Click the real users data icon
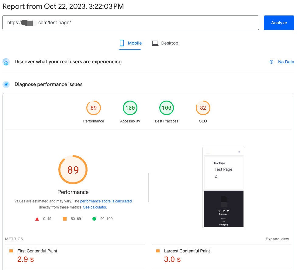The image size is (297, 270). (6, 62)
